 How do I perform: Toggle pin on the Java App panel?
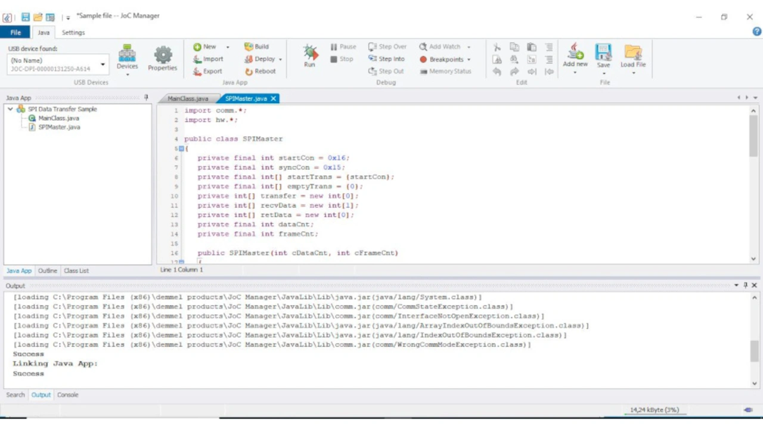(146, 98)
